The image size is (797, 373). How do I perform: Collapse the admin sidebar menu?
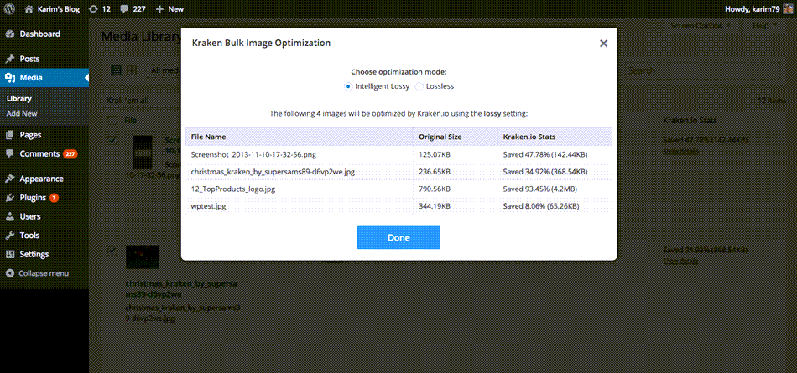point(37,273)
